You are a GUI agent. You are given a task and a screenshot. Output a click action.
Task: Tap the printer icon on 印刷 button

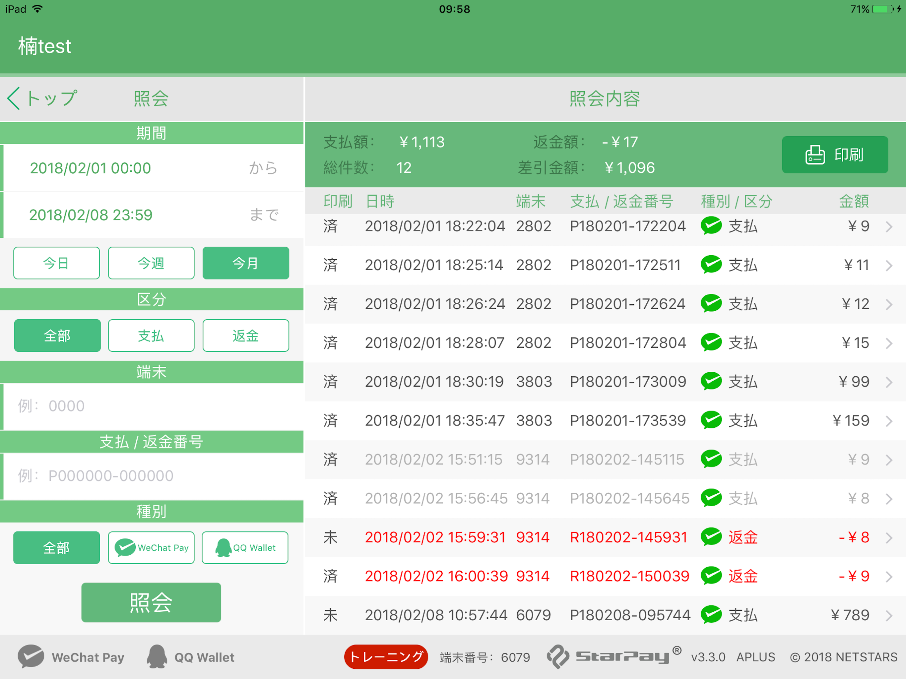(815, 155)
